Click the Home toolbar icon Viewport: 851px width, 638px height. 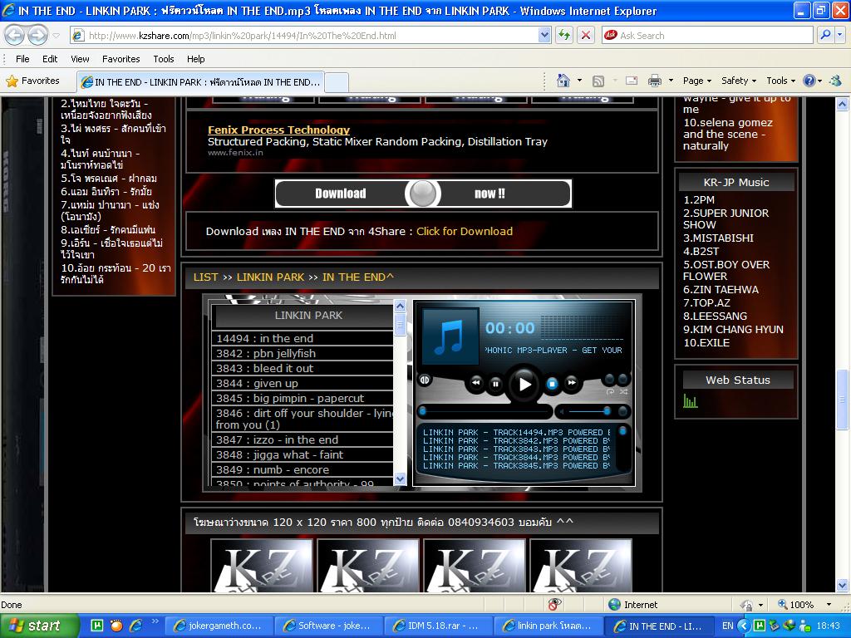563,81
